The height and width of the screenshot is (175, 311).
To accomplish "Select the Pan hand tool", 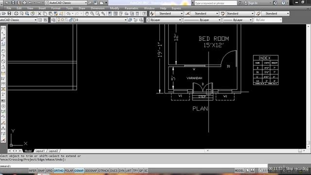I will 87,14.
